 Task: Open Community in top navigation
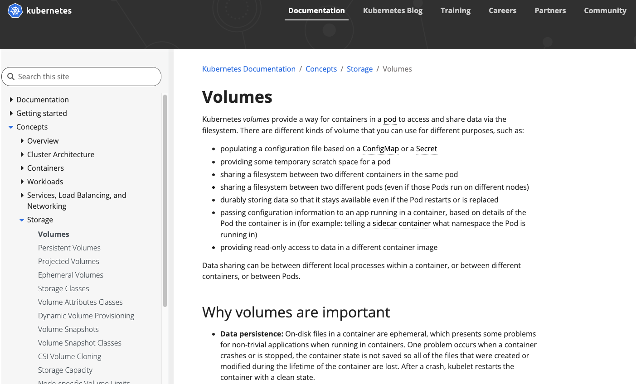605,10
